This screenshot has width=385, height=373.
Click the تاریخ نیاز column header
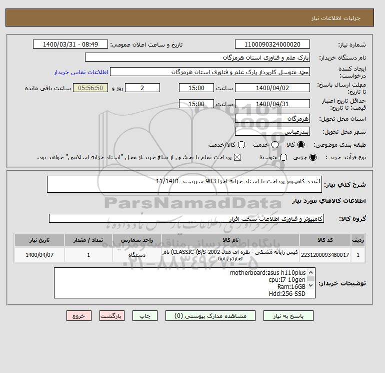click(39, 240)
